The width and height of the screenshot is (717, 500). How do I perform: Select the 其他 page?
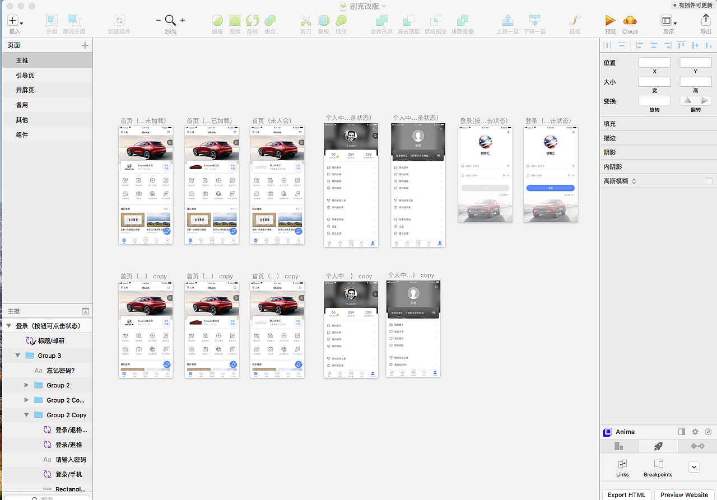coord(46,120)
